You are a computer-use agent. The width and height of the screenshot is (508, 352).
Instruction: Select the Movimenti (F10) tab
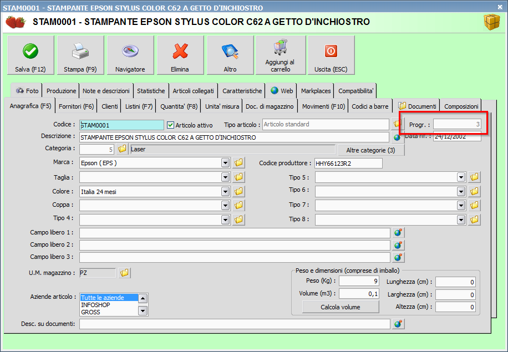tap(324, 106)
